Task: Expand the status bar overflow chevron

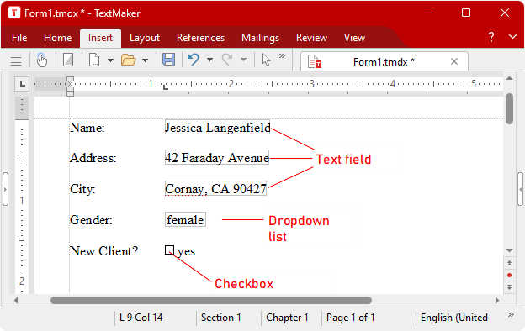Action: click(x=511, y=314)
